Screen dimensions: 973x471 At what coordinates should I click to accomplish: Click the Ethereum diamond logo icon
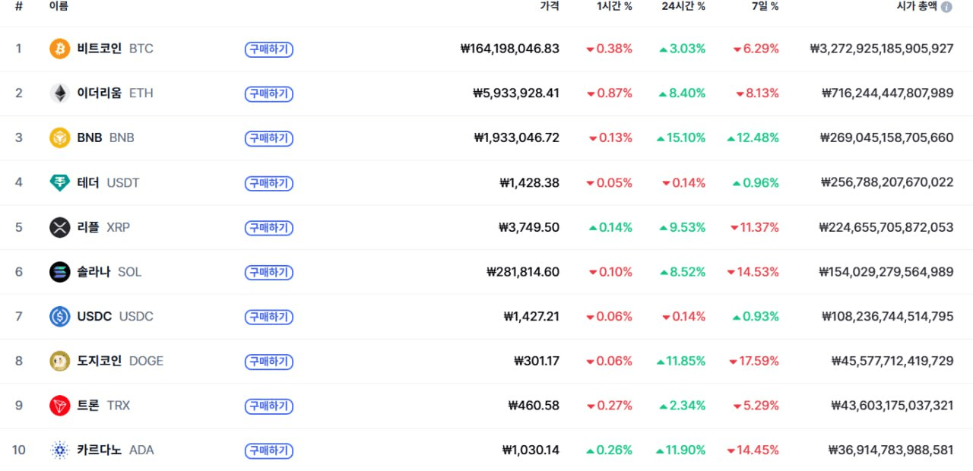(x=59, y=93)
